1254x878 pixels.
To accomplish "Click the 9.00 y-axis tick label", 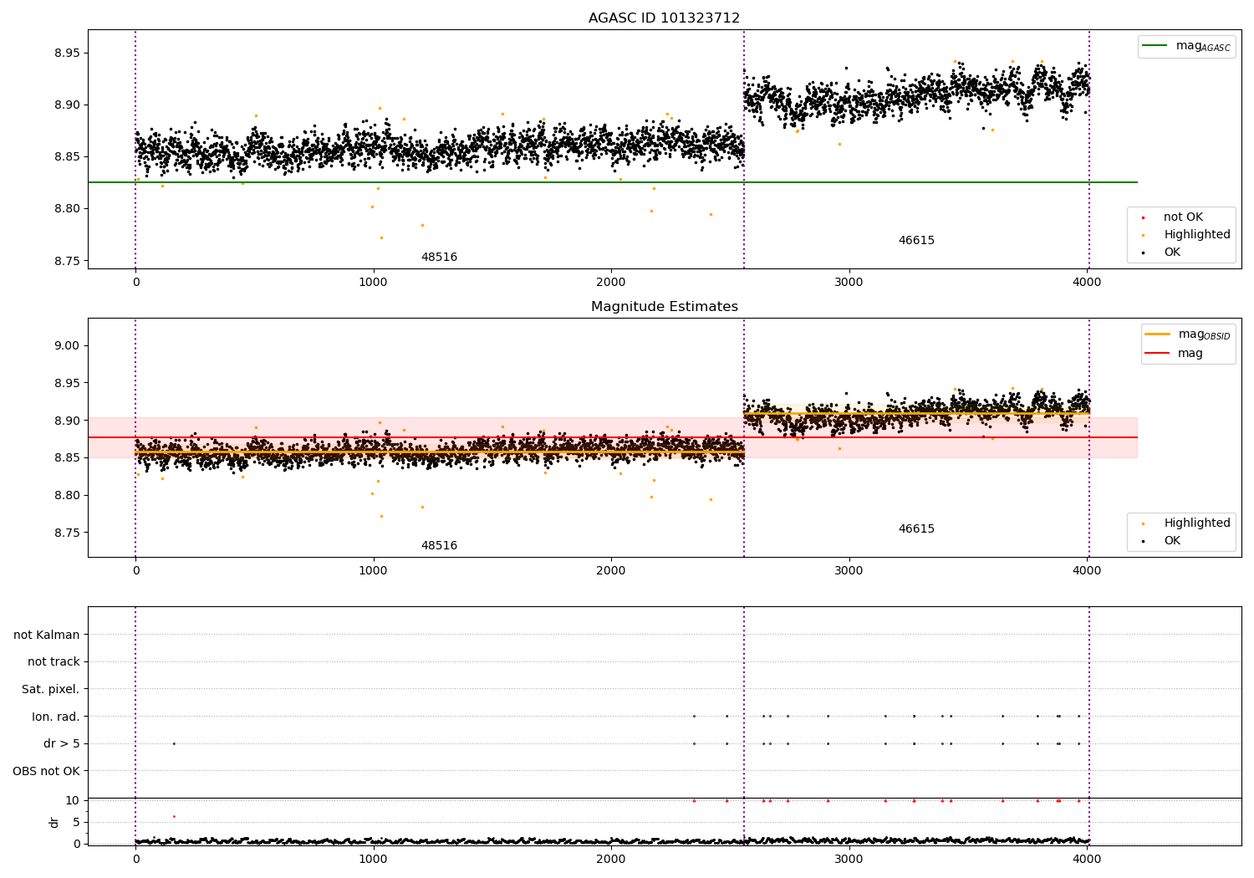I will click(x=66, y=346).
